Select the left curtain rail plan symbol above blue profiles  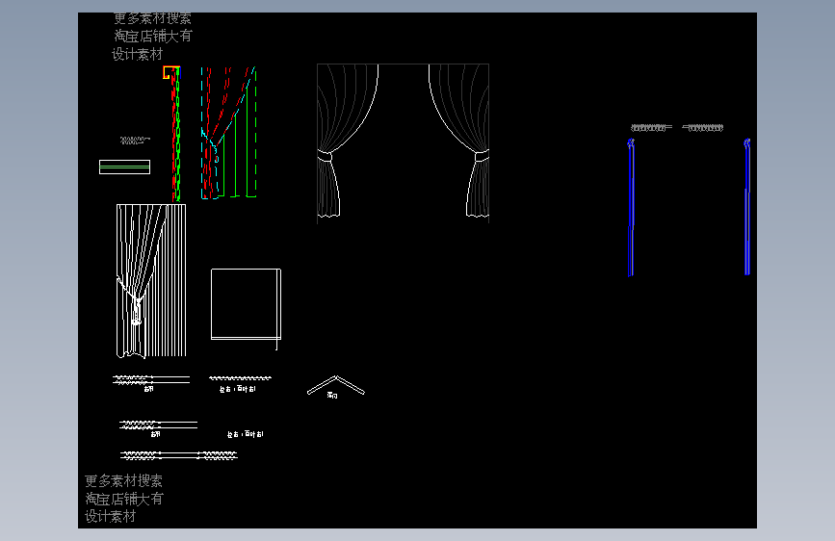pos(651,128)
